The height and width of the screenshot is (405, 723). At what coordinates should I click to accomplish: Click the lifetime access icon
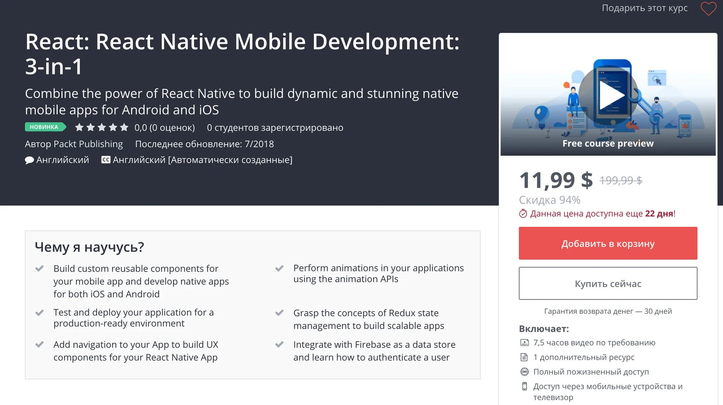click(x=524, y=372)
